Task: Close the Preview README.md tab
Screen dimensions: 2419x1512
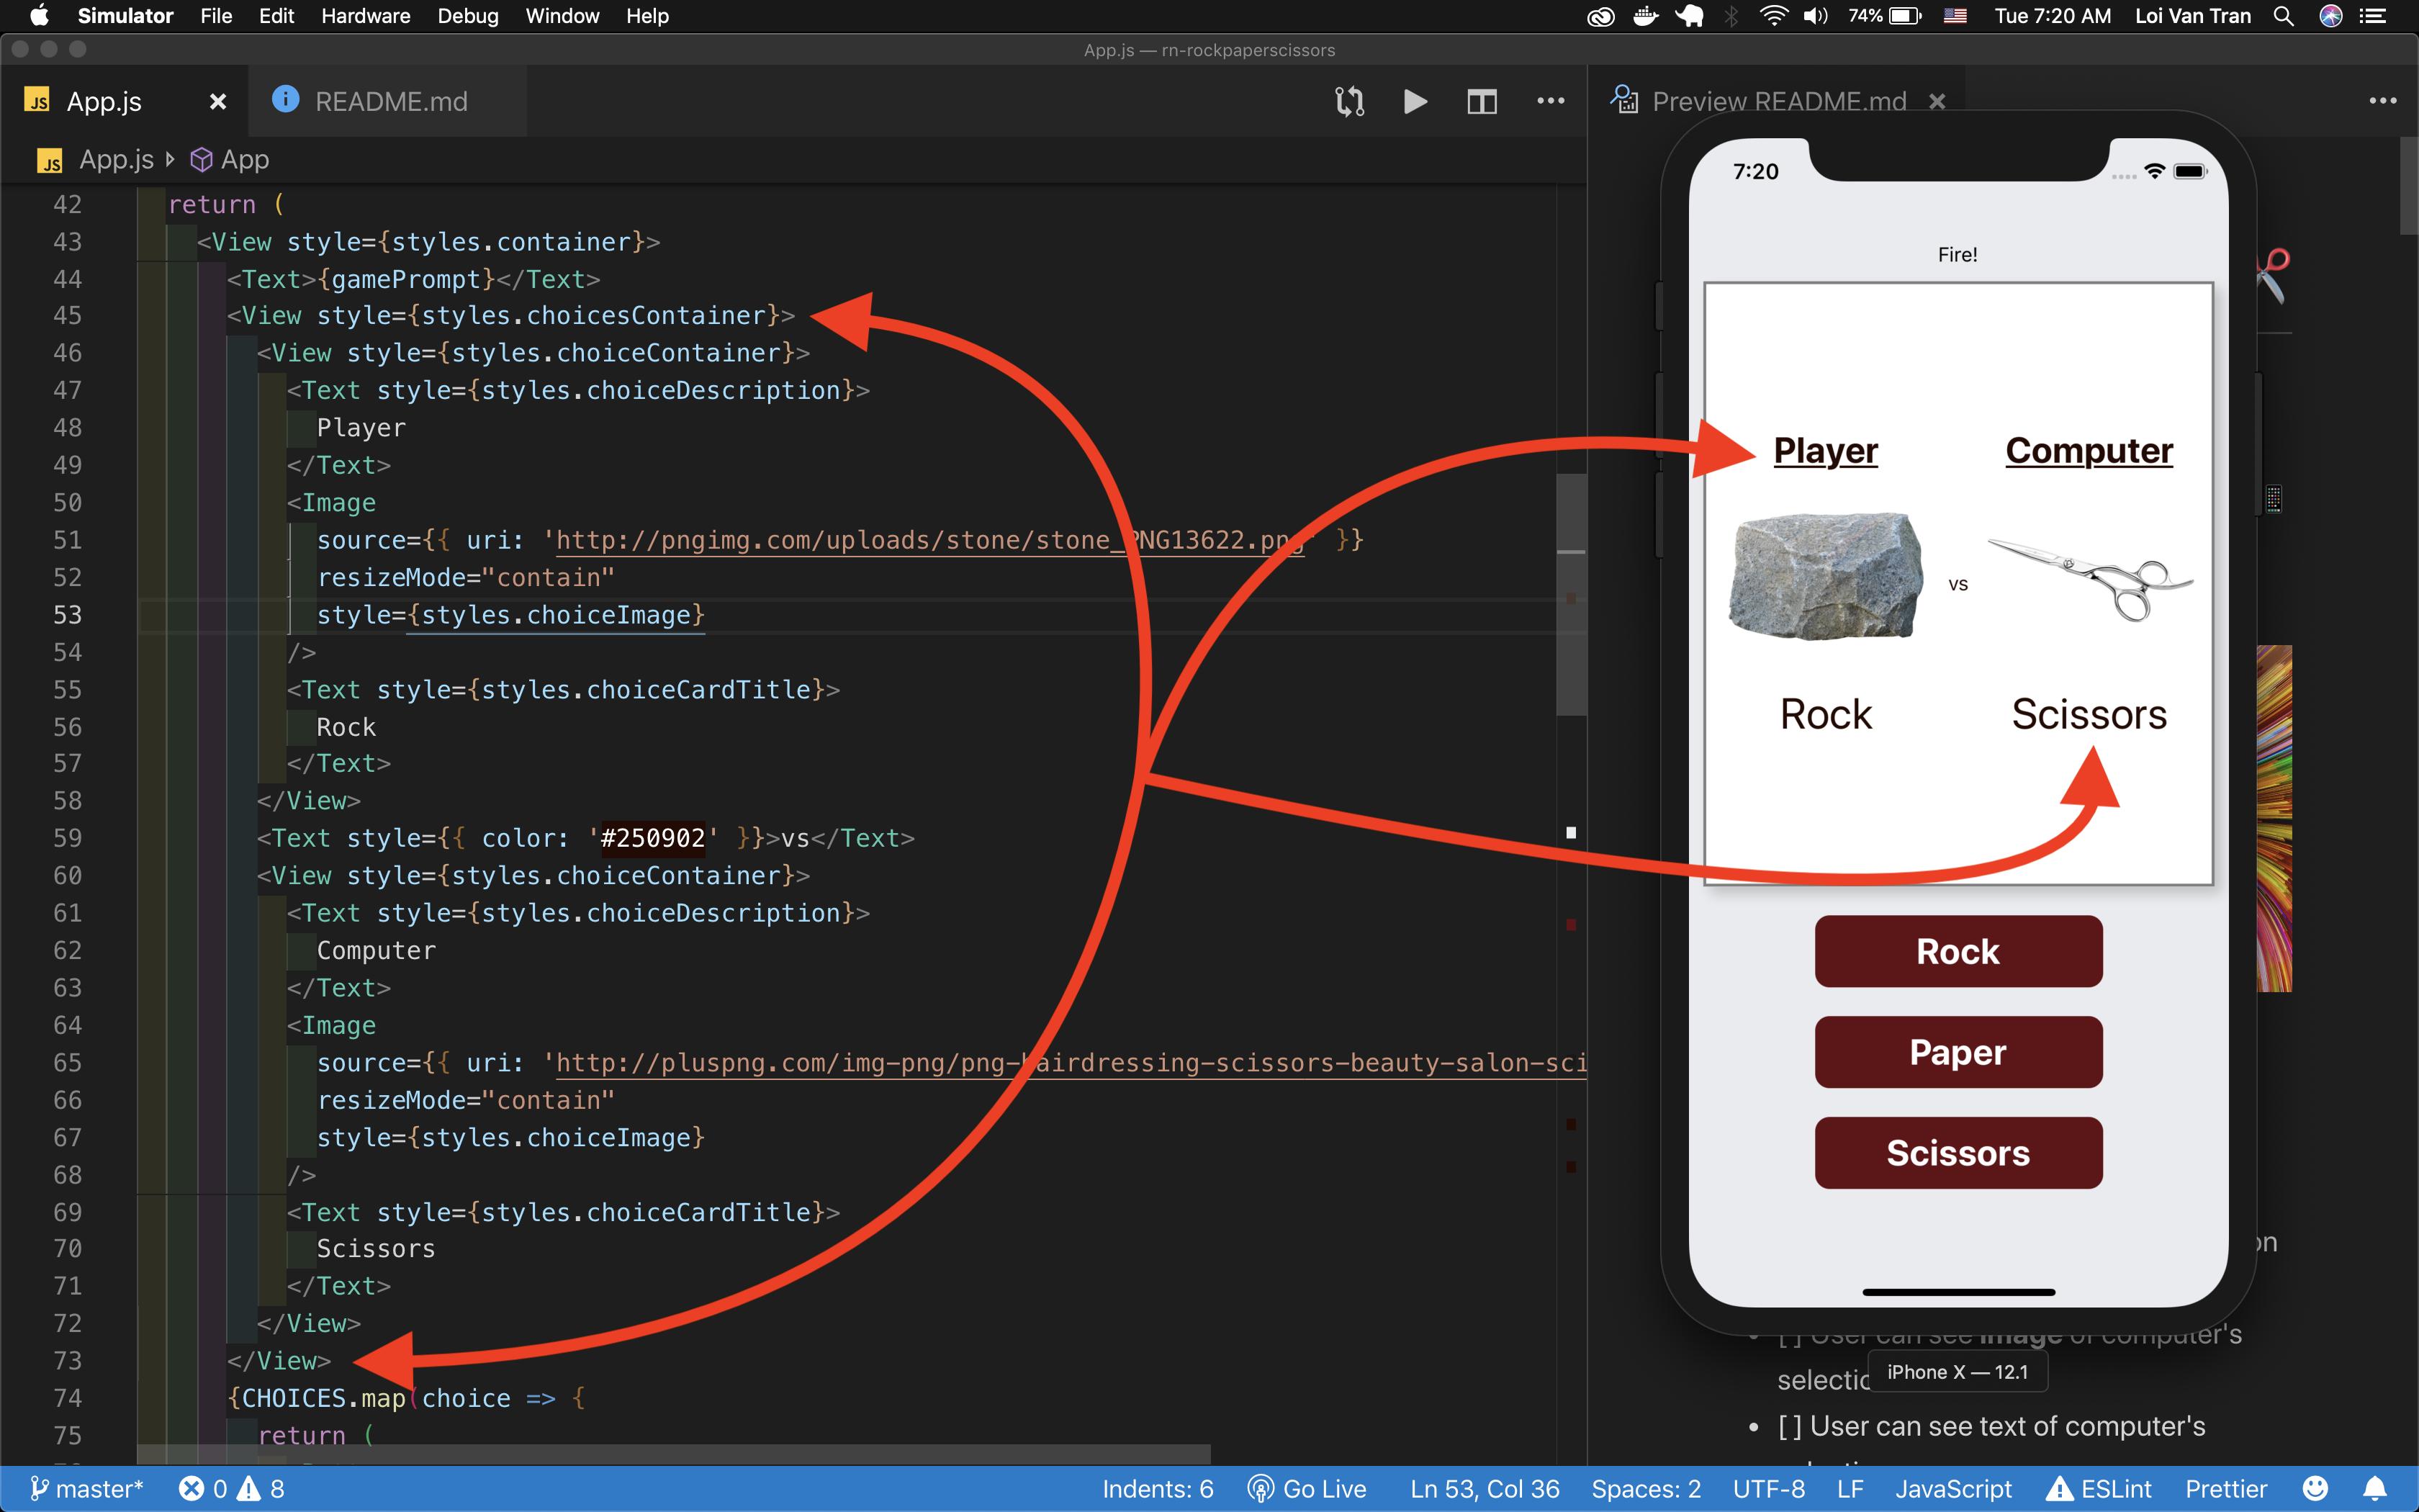Action: pyautogui.click(x=1937, y=101)
